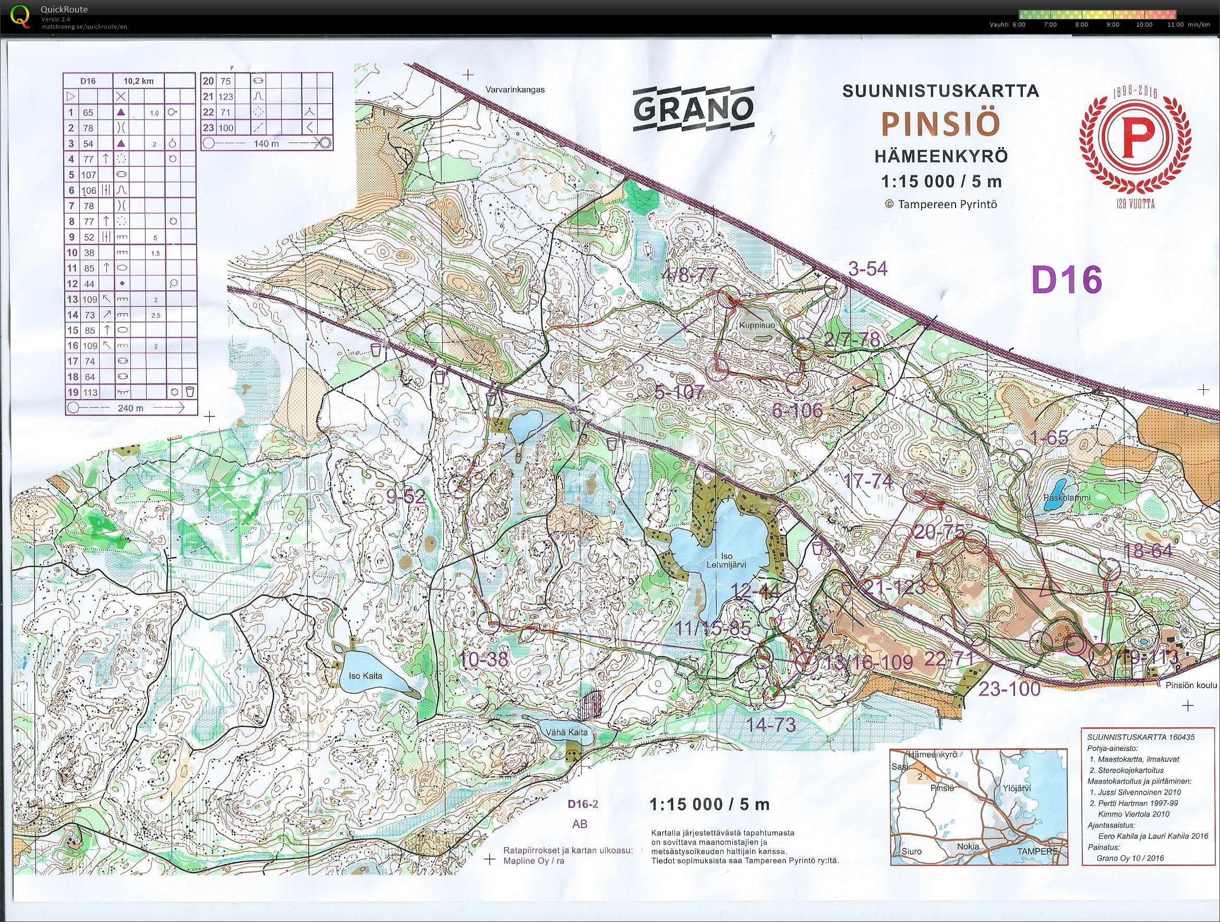Click control label '17-74'
1220x922 pixels.
(x=868, y=481)
